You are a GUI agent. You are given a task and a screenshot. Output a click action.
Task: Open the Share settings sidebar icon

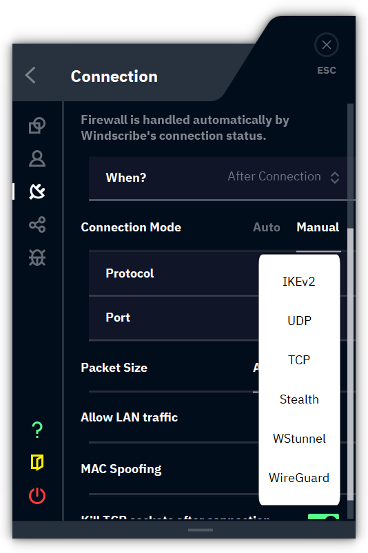click(37, 225)
